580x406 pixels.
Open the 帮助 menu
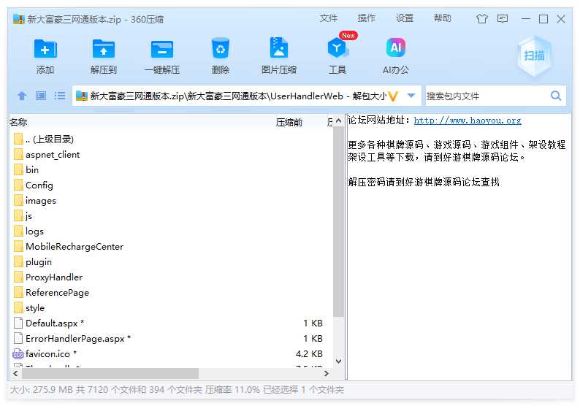[x=443, y=18]
